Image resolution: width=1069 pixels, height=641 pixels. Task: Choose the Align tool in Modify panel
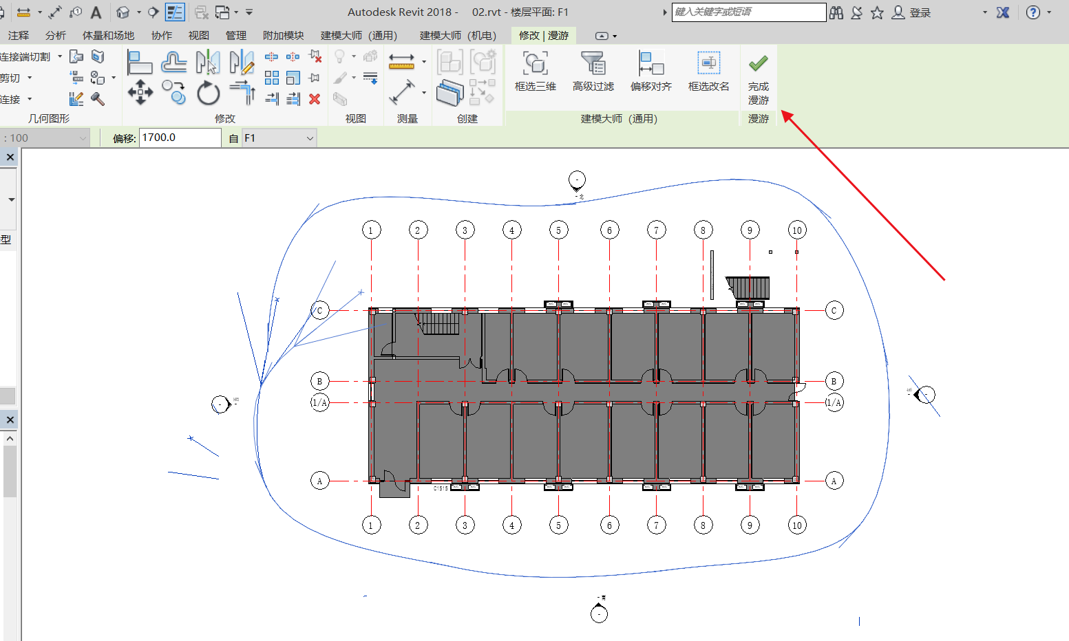tap(140, 63)
